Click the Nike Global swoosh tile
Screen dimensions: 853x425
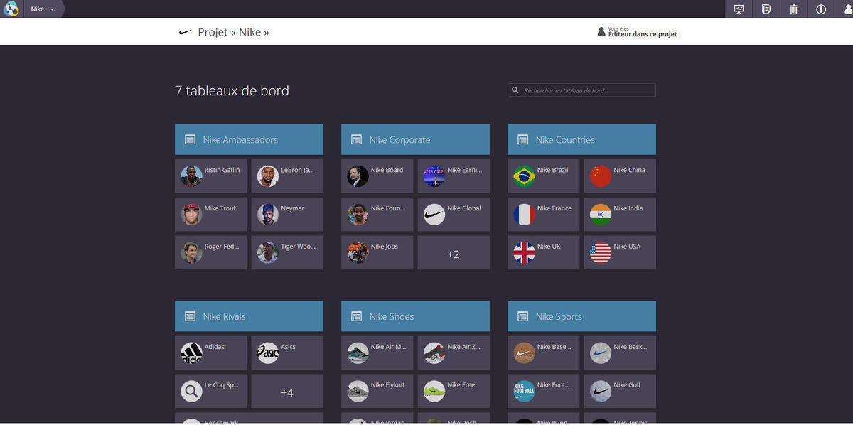coord(454,215)
